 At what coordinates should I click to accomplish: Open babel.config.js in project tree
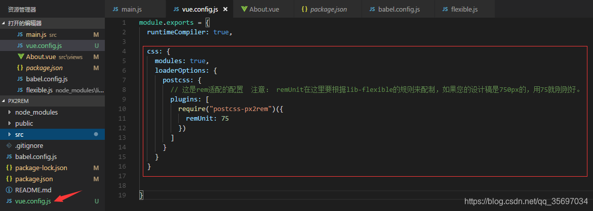[52, 157]
